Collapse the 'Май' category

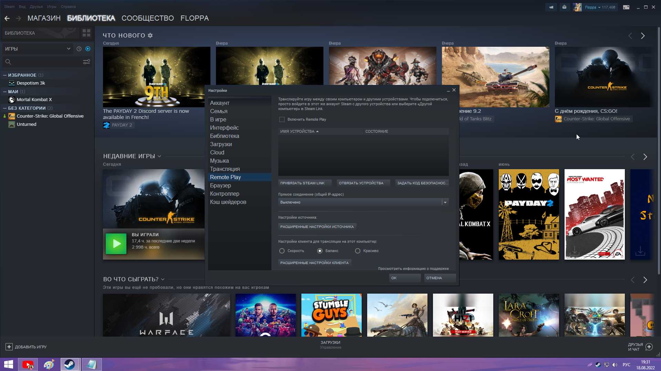[x=5, y=91]
